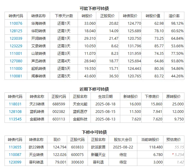Open bond code link 123039
188x168 pixels.
(x=16, y=39)
